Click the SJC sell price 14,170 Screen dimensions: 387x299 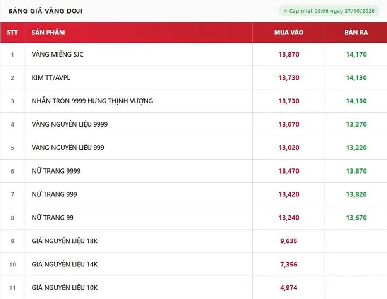coord(356,54)
